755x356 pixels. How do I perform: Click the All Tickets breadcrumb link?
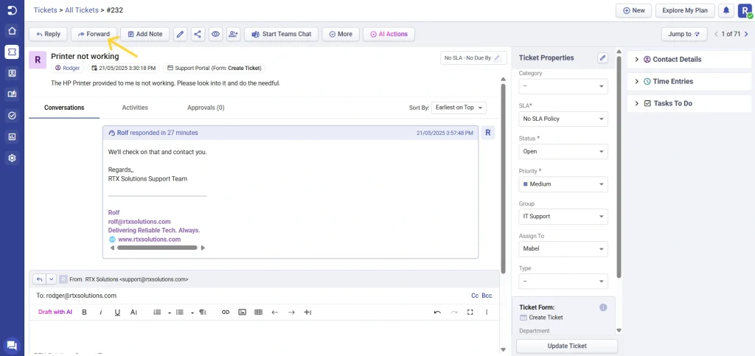(x=80, y=10)
